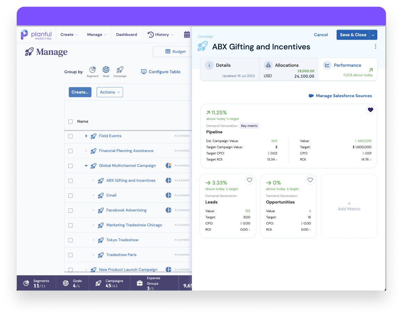Collapse the Global Multichannel Campaign row

(x=86, y=166)
